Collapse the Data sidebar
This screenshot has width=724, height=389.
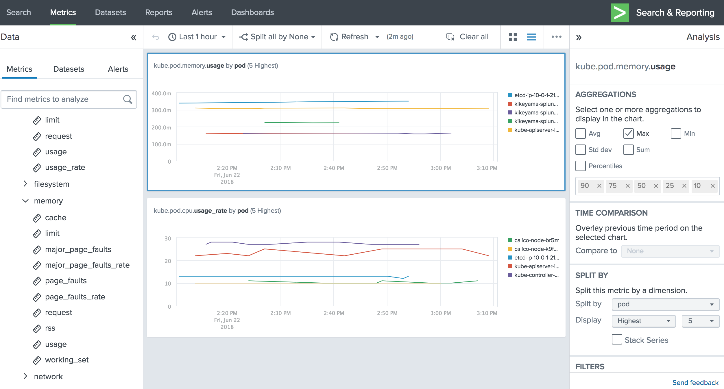[133, 37]
